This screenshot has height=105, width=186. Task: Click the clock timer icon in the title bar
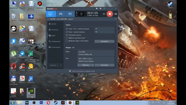(x=101, y=8)
